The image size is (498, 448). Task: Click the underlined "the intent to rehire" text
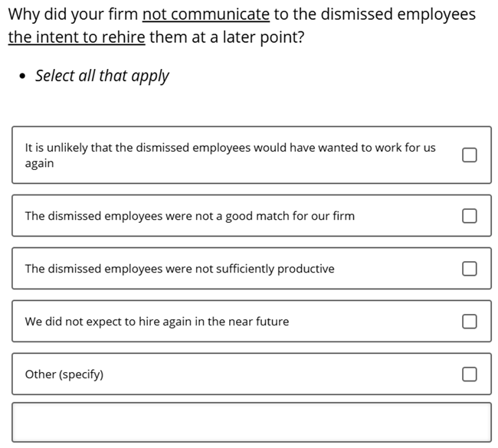[77, 37]
